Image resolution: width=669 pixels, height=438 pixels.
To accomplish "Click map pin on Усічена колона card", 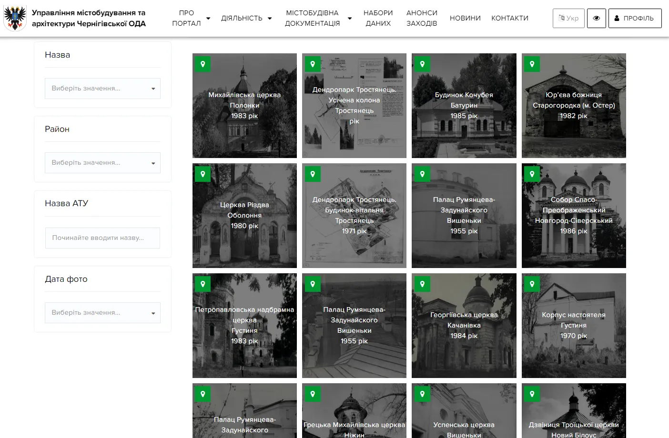I will (313, 64).
